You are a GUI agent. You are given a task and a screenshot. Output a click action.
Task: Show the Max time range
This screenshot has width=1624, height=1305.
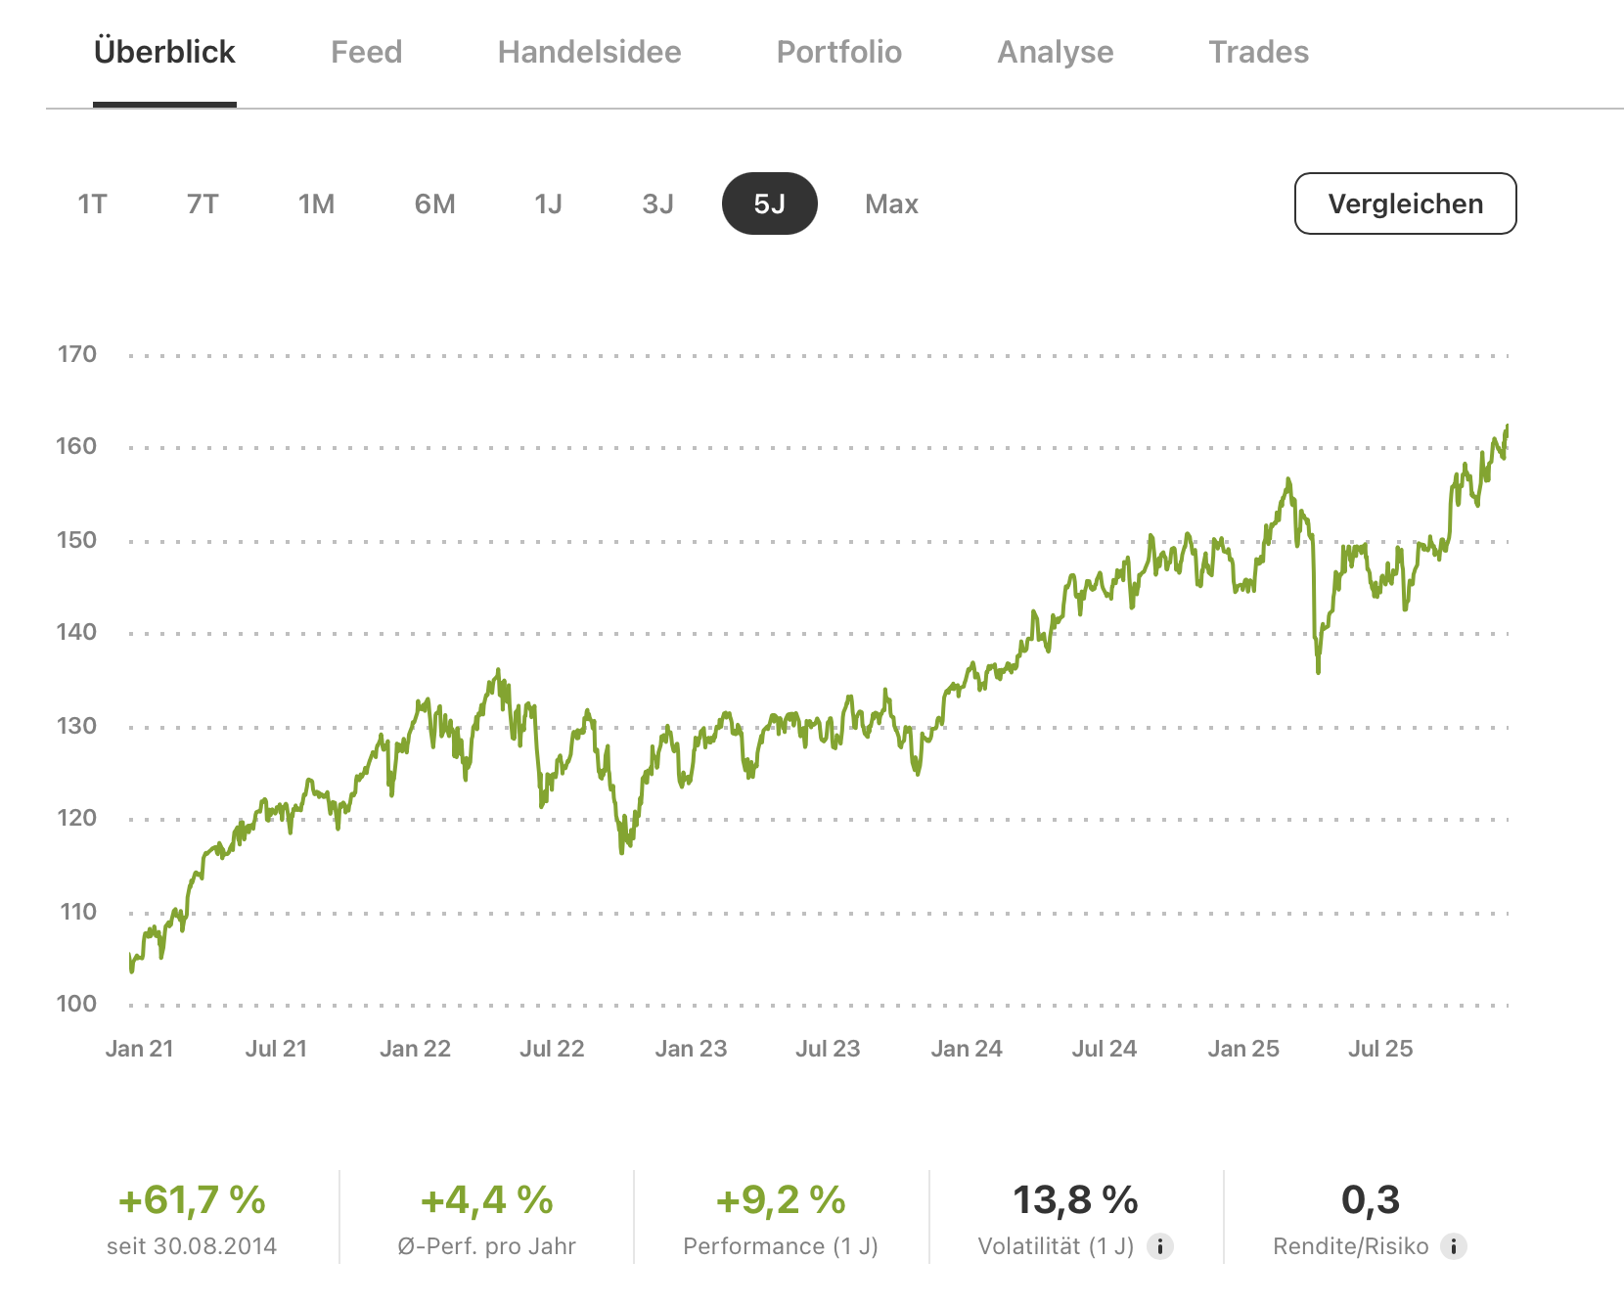[x=891, y=203]
